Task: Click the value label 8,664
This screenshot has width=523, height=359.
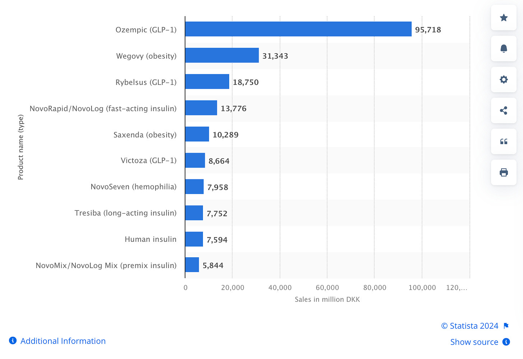Action: (x=219, y=161)
